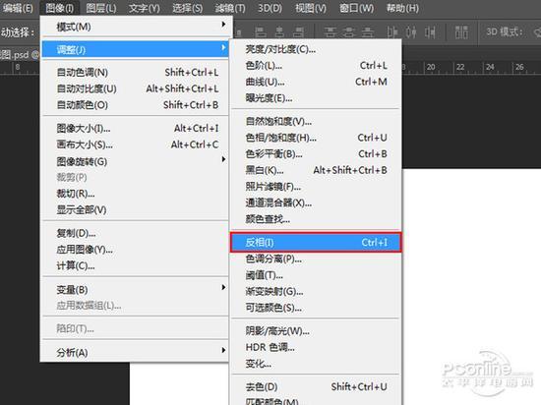The height and width of the screenshot is (405, 541).
Task: Select 去色(D) menu entry
Action: tap(316, 386)
